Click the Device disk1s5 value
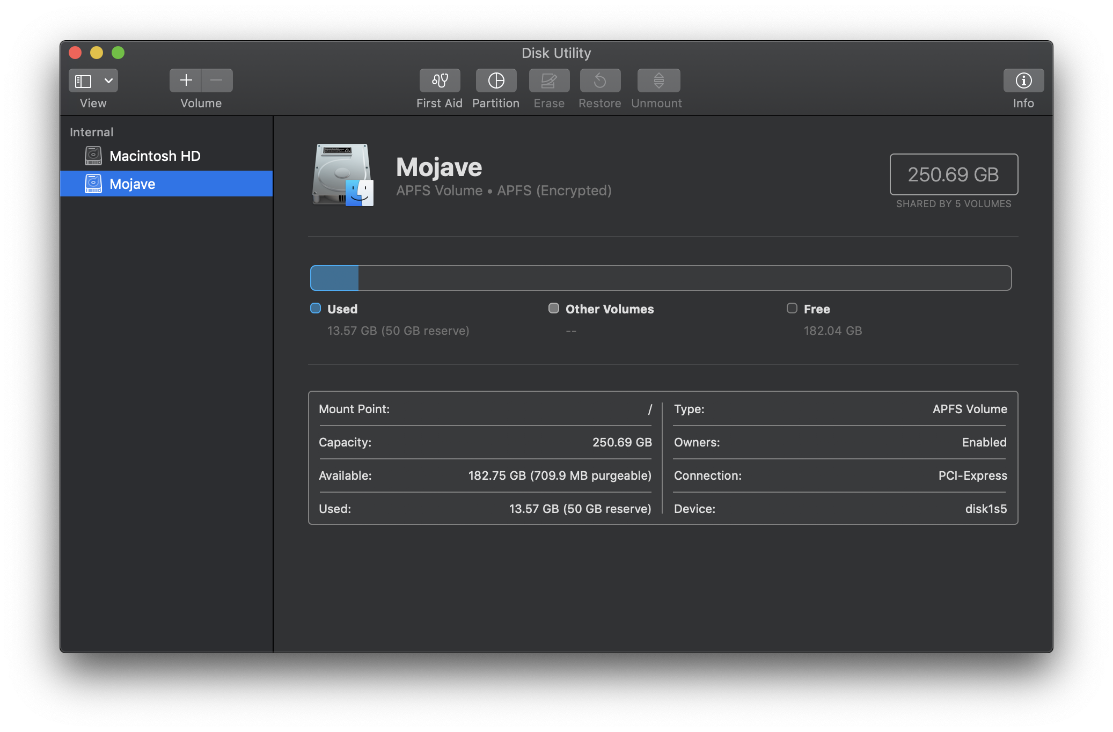1113x732 pixels. tap(986, 509)
